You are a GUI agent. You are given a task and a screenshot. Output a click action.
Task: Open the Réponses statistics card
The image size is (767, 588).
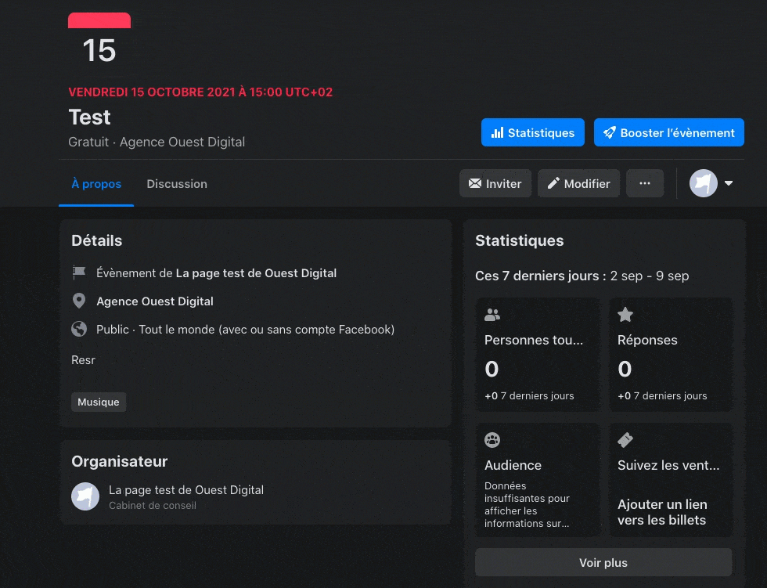(671, 354)
